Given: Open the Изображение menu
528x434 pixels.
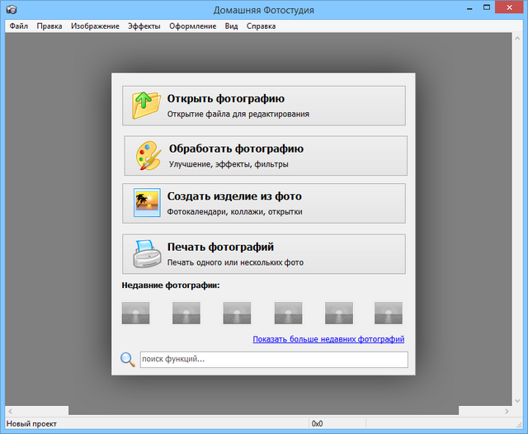Looking at the screenshot, I should (x=95, y=26).
